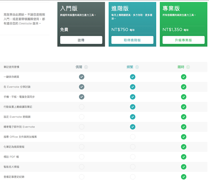The image size is (209, 180).
Task: Click empty 入門版 circle for 轉寄電子郵件到 Evernote
Action: 82,127
